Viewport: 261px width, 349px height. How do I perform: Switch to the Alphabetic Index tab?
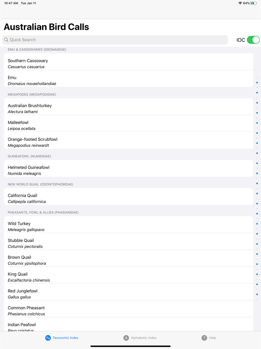tap(140, 338)
